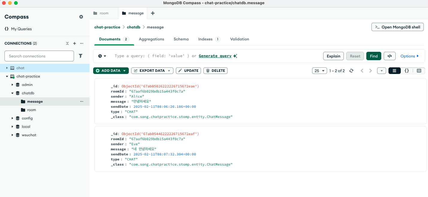Open the Aggregations tab

coord(152,39)
